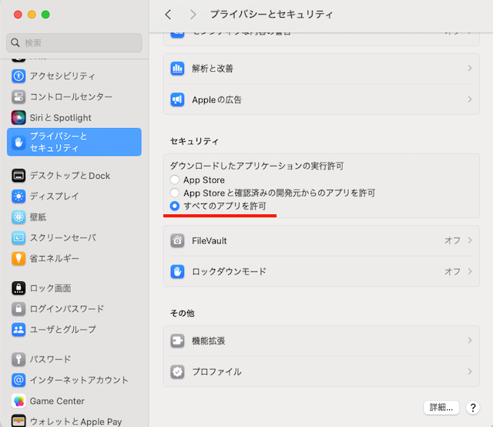Click the ロックダウンモード オフ status
Screen dimensions: 493x427
pos(452,271)
